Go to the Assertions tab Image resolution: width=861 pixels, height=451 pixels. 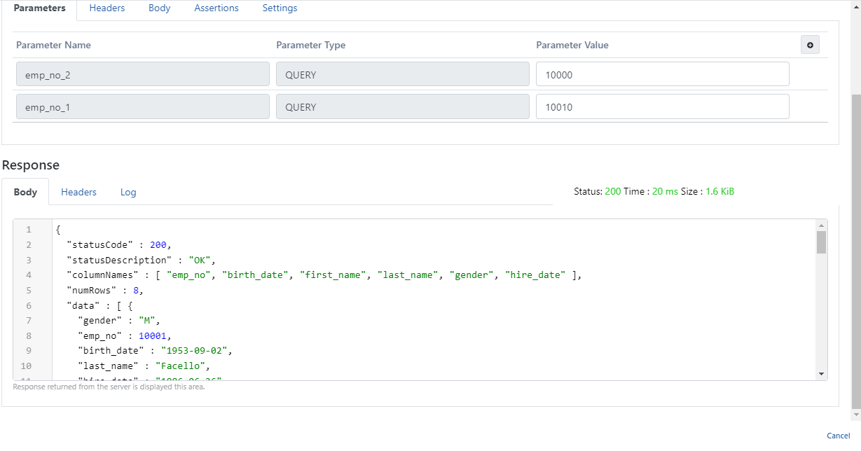tap(216, 8)
